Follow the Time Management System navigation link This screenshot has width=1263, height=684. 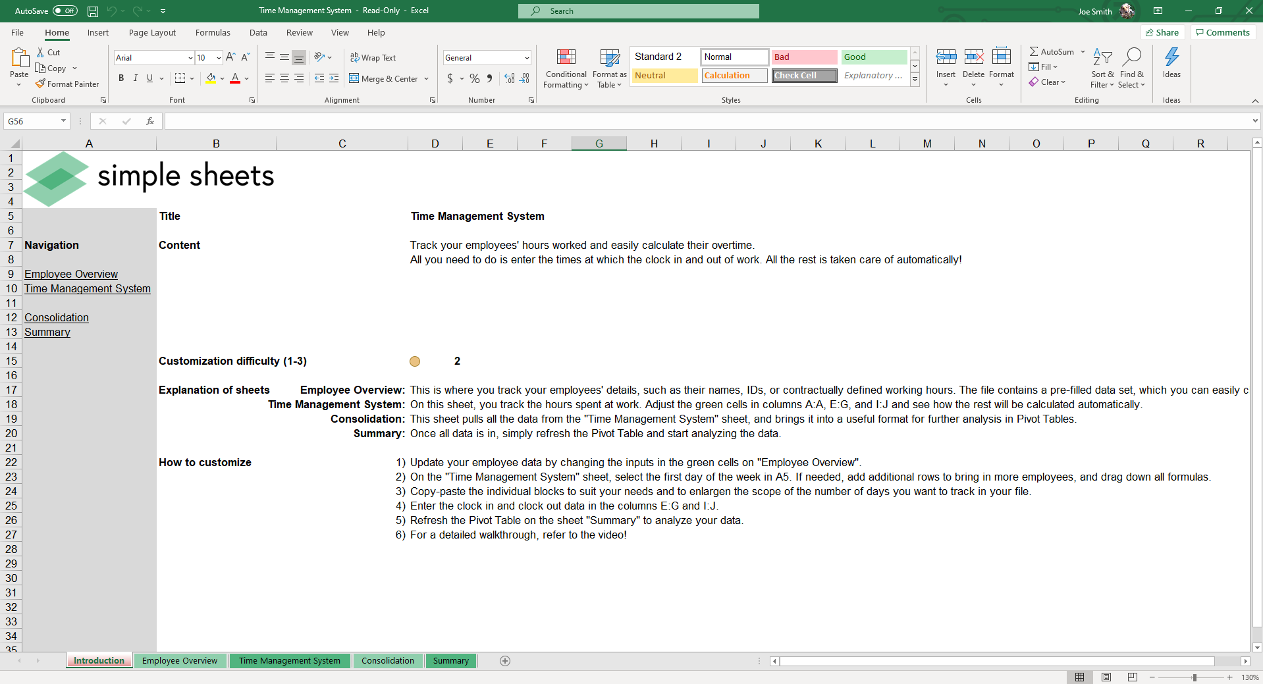pyautogui.click(x=88, y=289)
